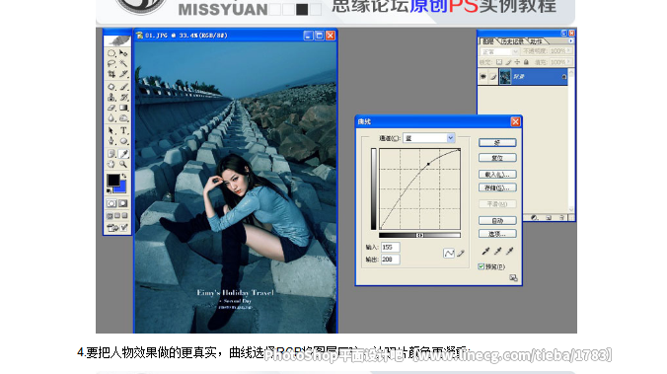The image size is (667, 374).
Task: Select the Slice tool
Action: [123, 74]
